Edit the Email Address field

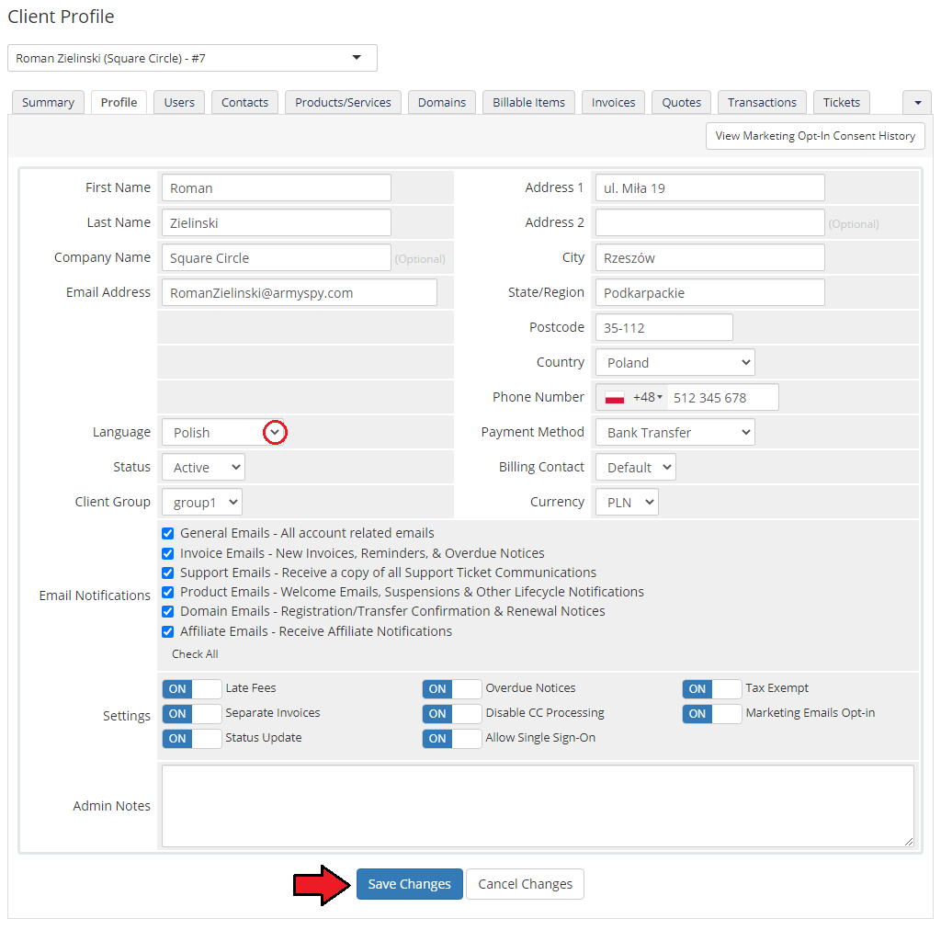[299, 292]
